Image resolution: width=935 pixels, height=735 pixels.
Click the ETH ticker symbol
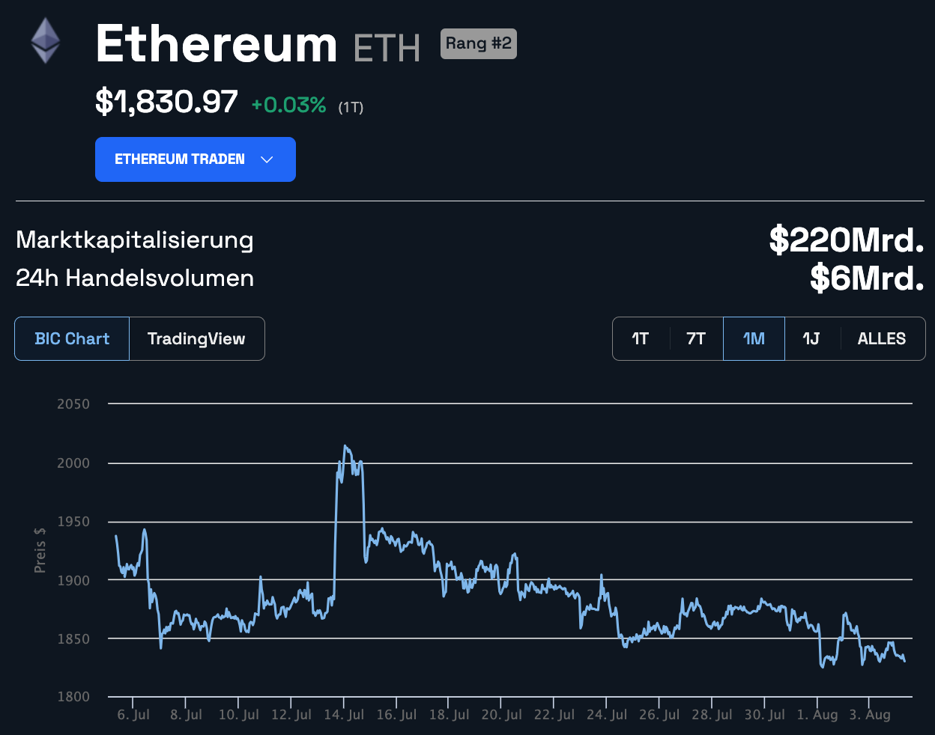click(387, 49)
